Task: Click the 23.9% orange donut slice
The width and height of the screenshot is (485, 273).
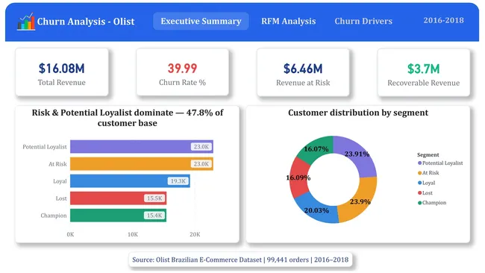Action: [x=360, y=201]
